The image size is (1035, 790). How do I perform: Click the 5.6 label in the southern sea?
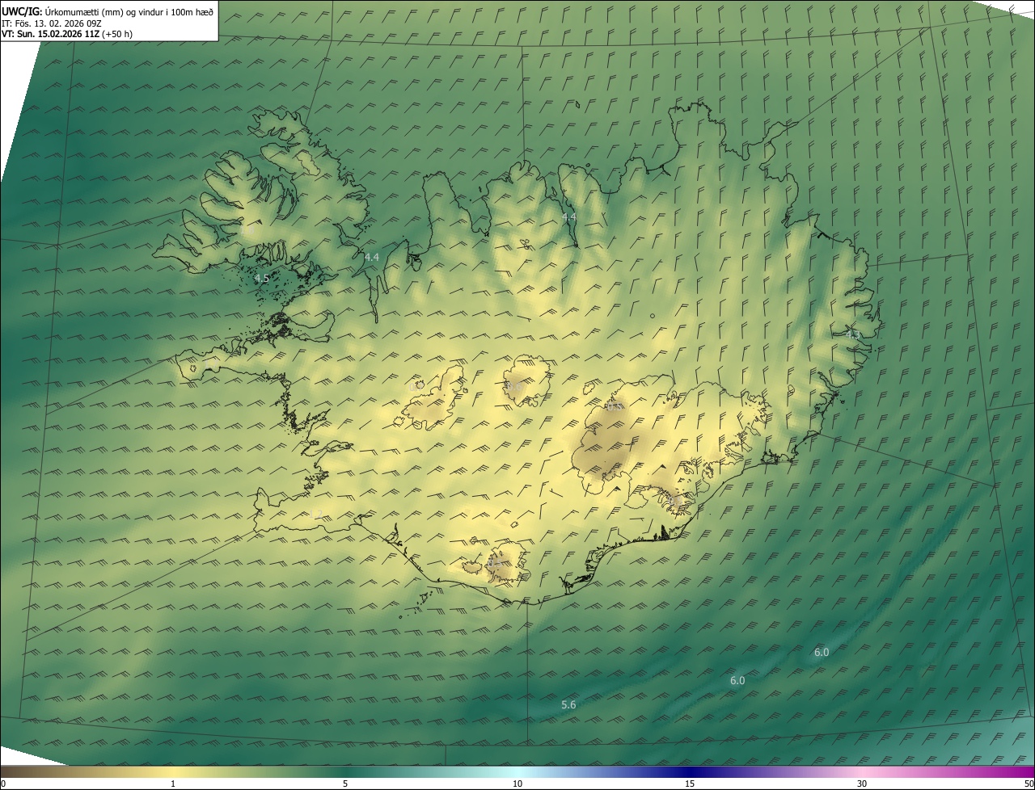click(x=568, y=705)
